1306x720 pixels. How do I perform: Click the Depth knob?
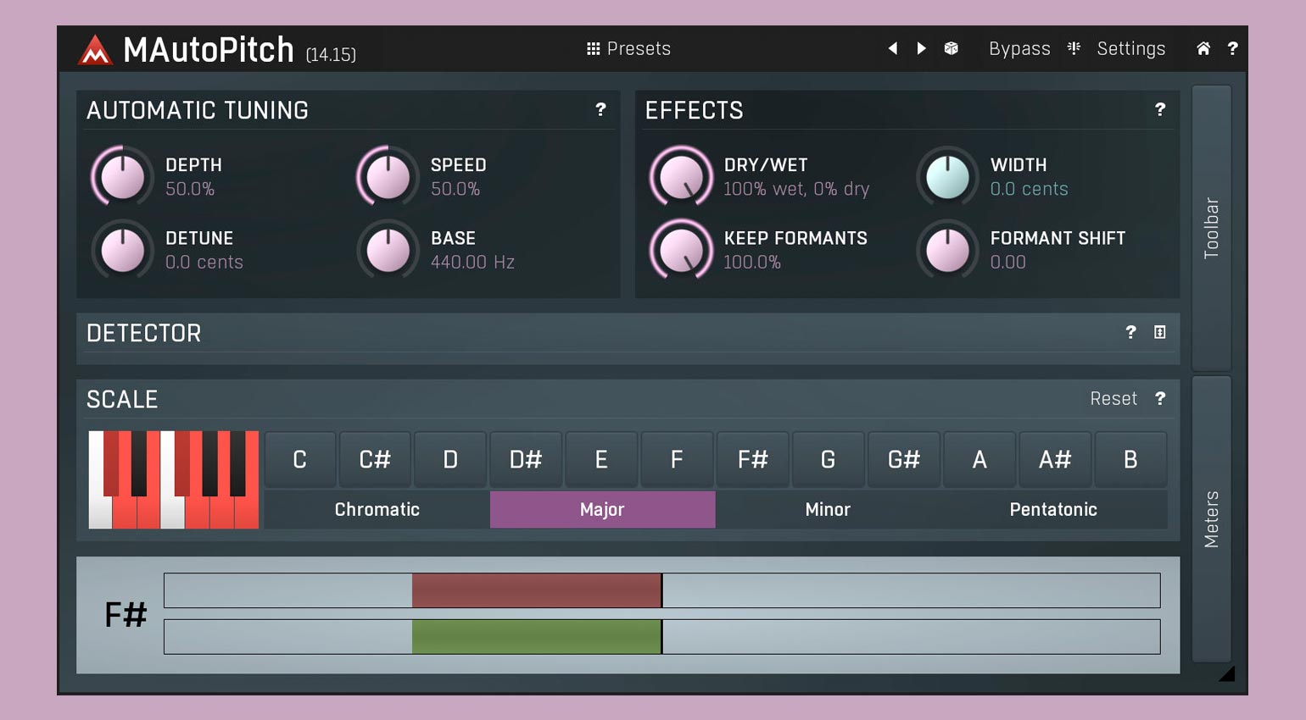click(122, 176)
